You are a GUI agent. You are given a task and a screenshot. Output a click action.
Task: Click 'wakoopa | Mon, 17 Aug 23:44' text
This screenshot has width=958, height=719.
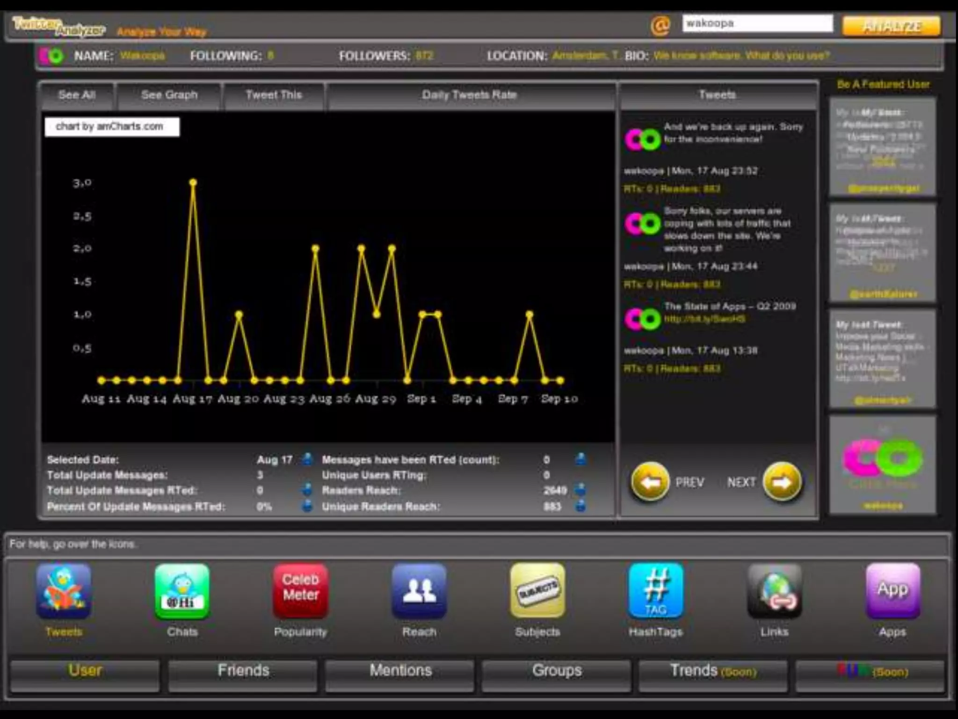pyautogui.click(x=690, y=266)
